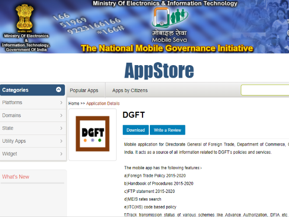Focus the search input field
289x217 pixels.
tap(265, 90)
